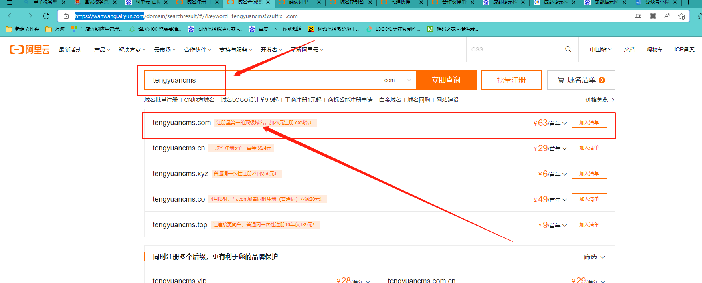The image size is (702, 283).
Task: Open a new browser tab with plus
Action: coord(688,2)
